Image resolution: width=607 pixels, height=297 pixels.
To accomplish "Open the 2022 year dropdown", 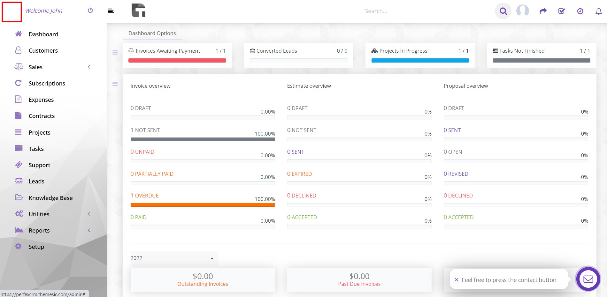I will [173, 258].
